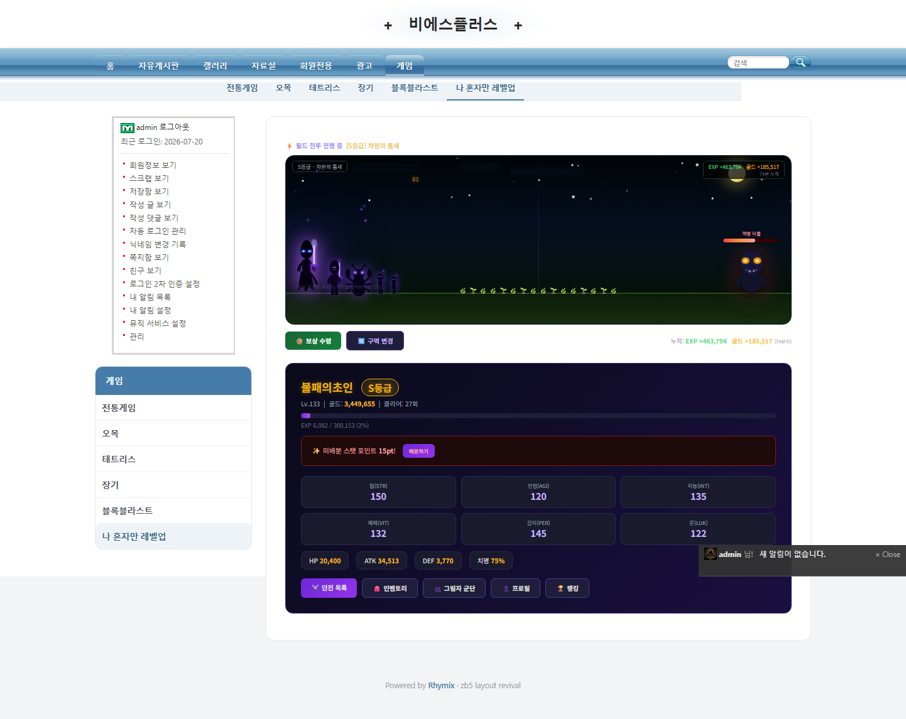Open 작성 글 보기 link

pos(150,205)
